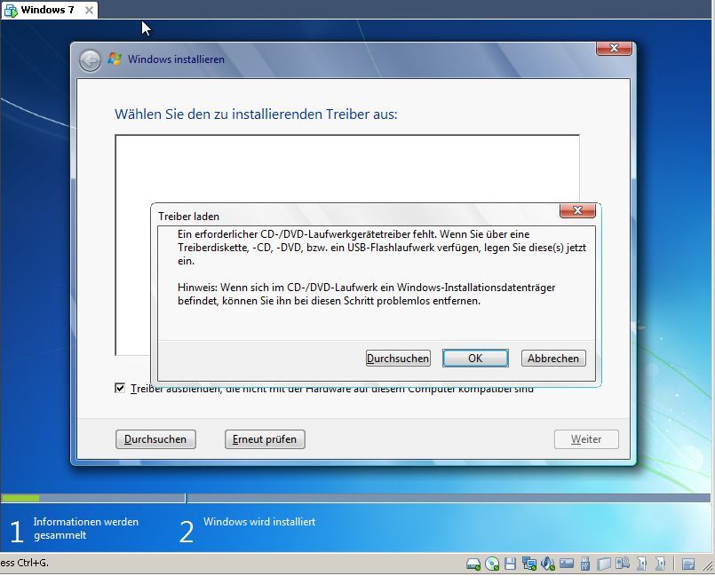The height and width of the screenshot is (576, 715).
Task: Click the greyed-out Weiter button
Action: pos(586,439)
